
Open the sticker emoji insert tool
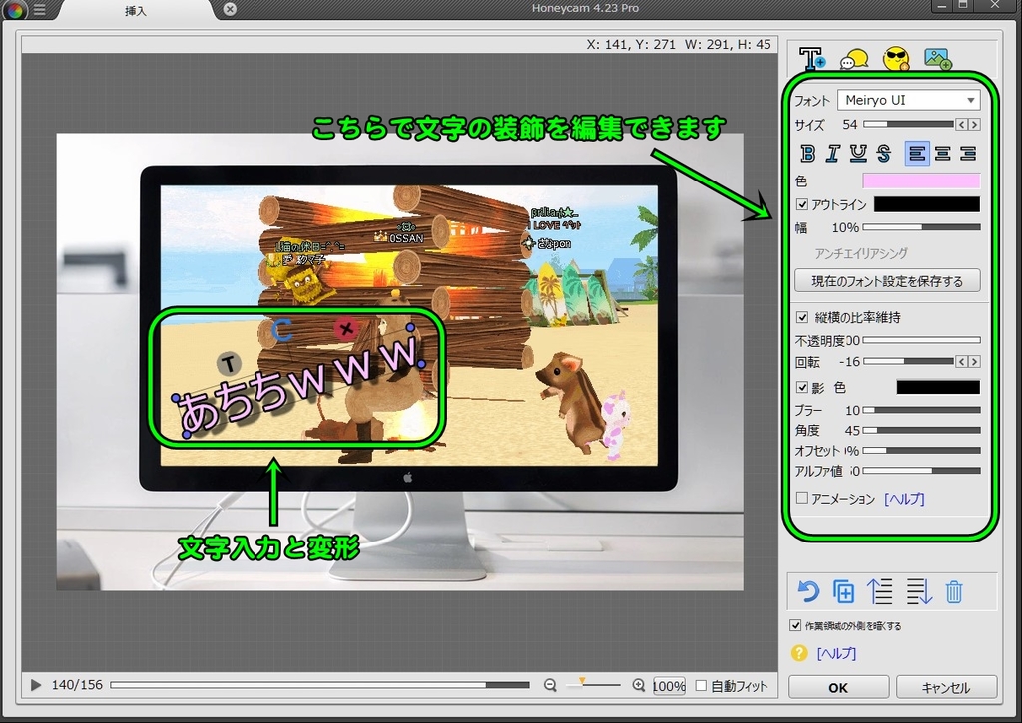point(896,59)
